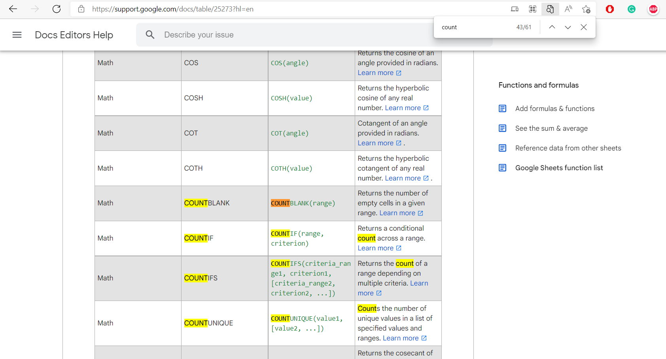This screenshot has height=359, width=666.
Task: Jump to the next find result
Action: 568,27
